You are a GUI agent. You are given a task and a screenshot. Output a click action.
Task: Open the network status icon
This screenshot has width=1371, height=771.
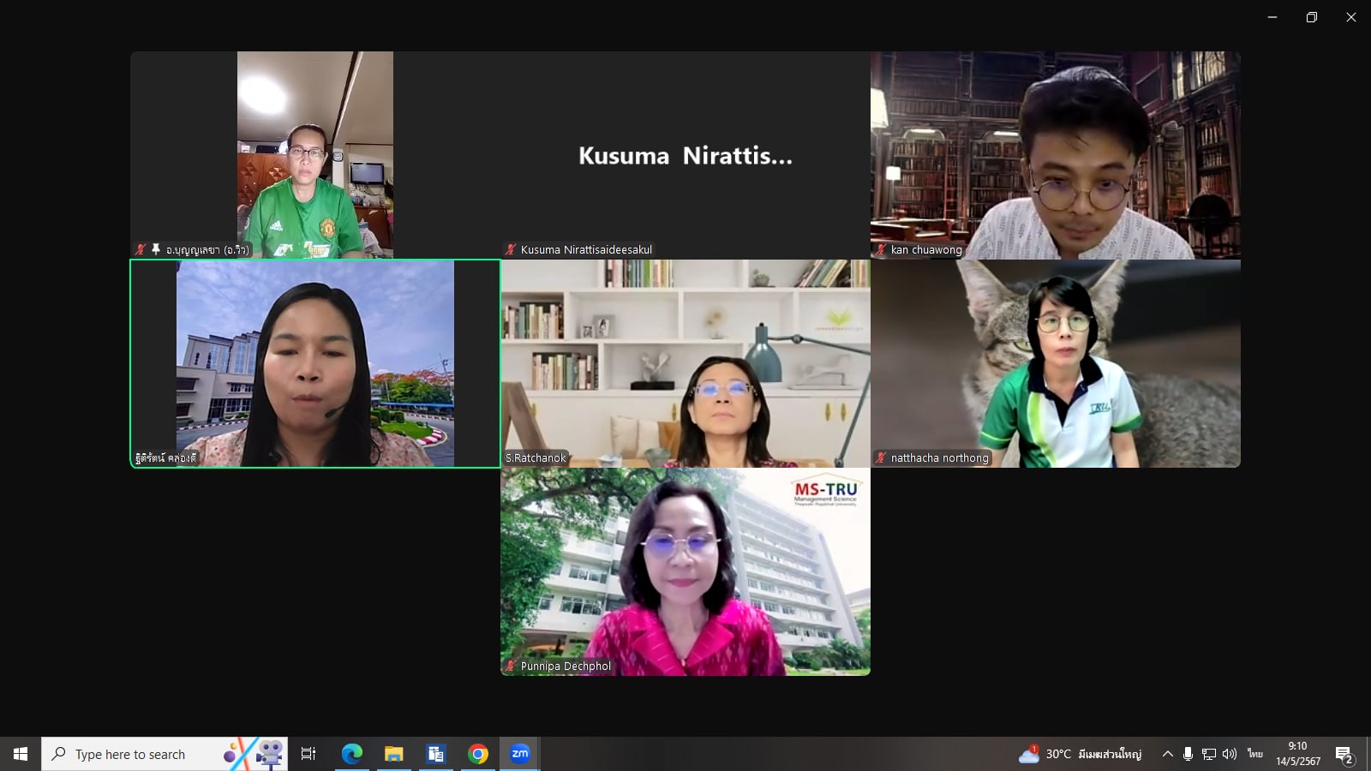[1209, 754]
